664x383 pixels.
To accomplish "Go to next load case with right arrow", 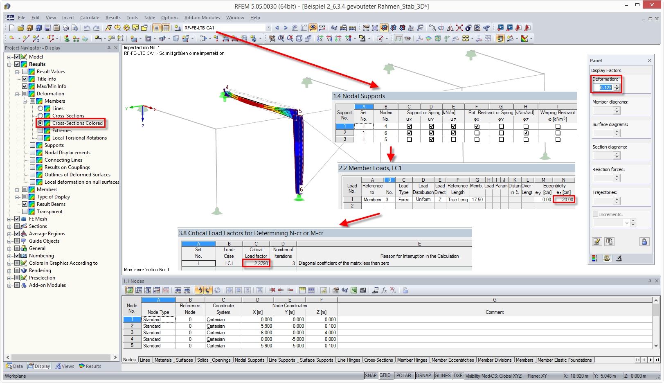I will tap(286, 28).
